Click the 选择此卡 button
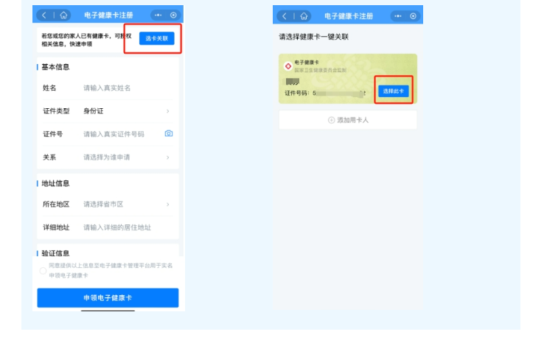Image resolution: width=547 pixels, height=340 pixels. coord(393,91)
